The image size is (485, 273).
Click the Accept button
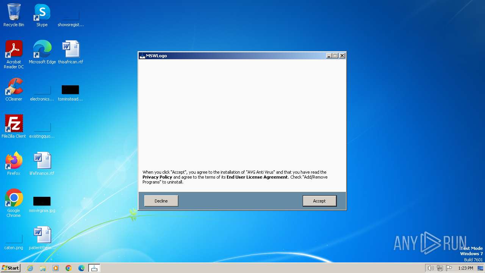tap(319, 201)
